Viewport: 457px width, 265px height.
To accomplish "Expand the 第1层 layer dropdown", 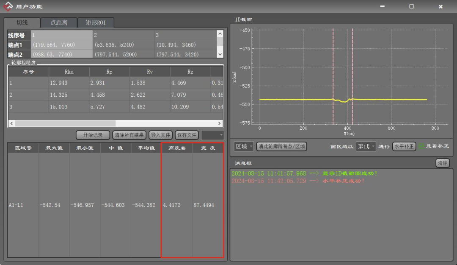I will tap(366, 146).
